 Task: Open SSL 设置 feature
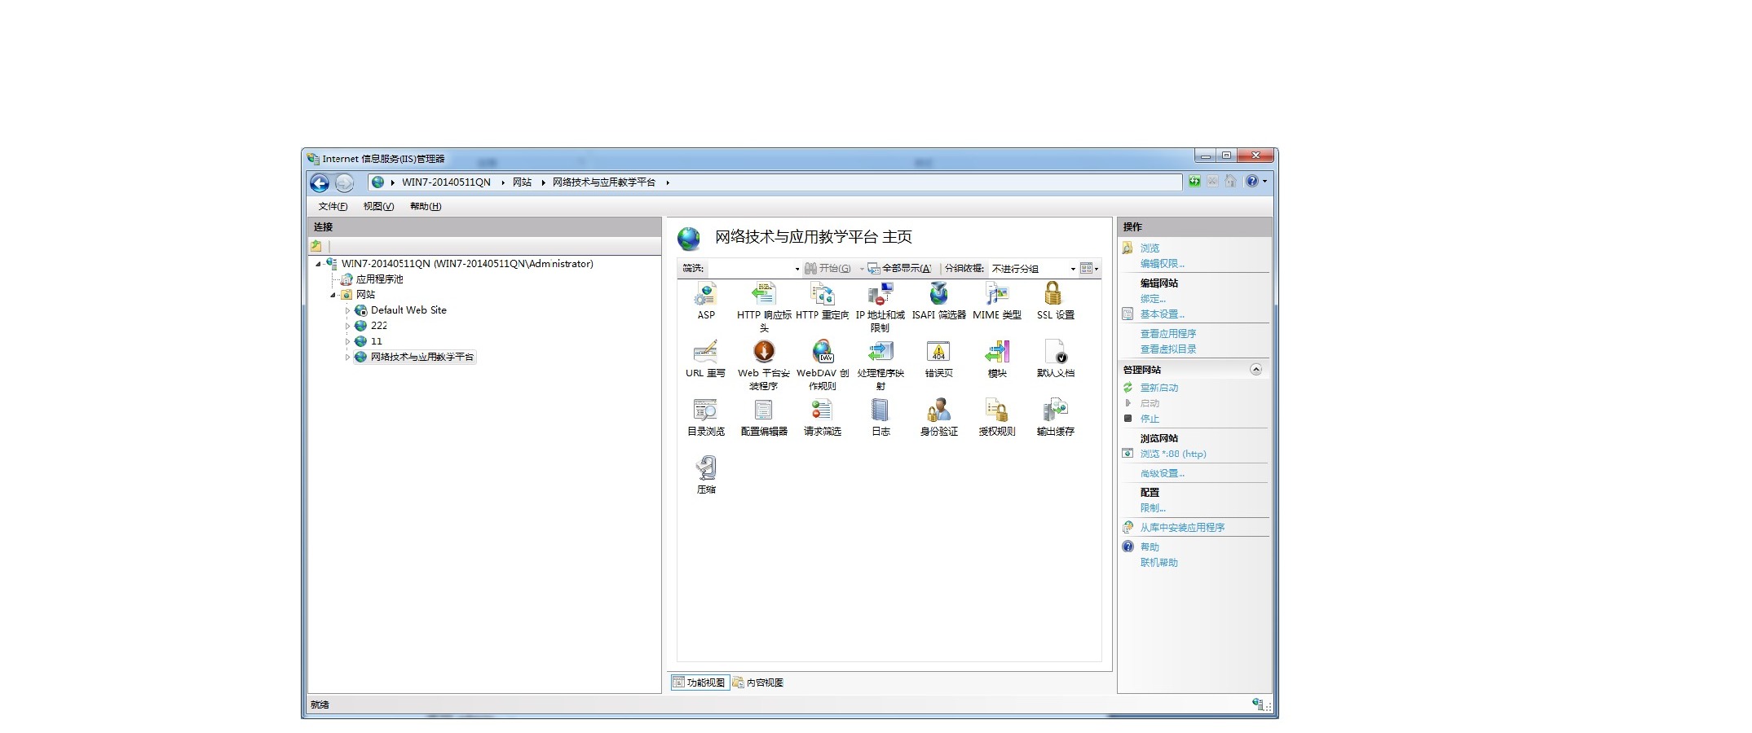(1055, 301)
